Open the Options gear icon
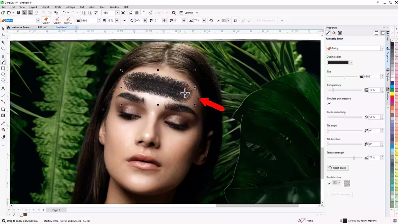 click(x=174, y=13)
